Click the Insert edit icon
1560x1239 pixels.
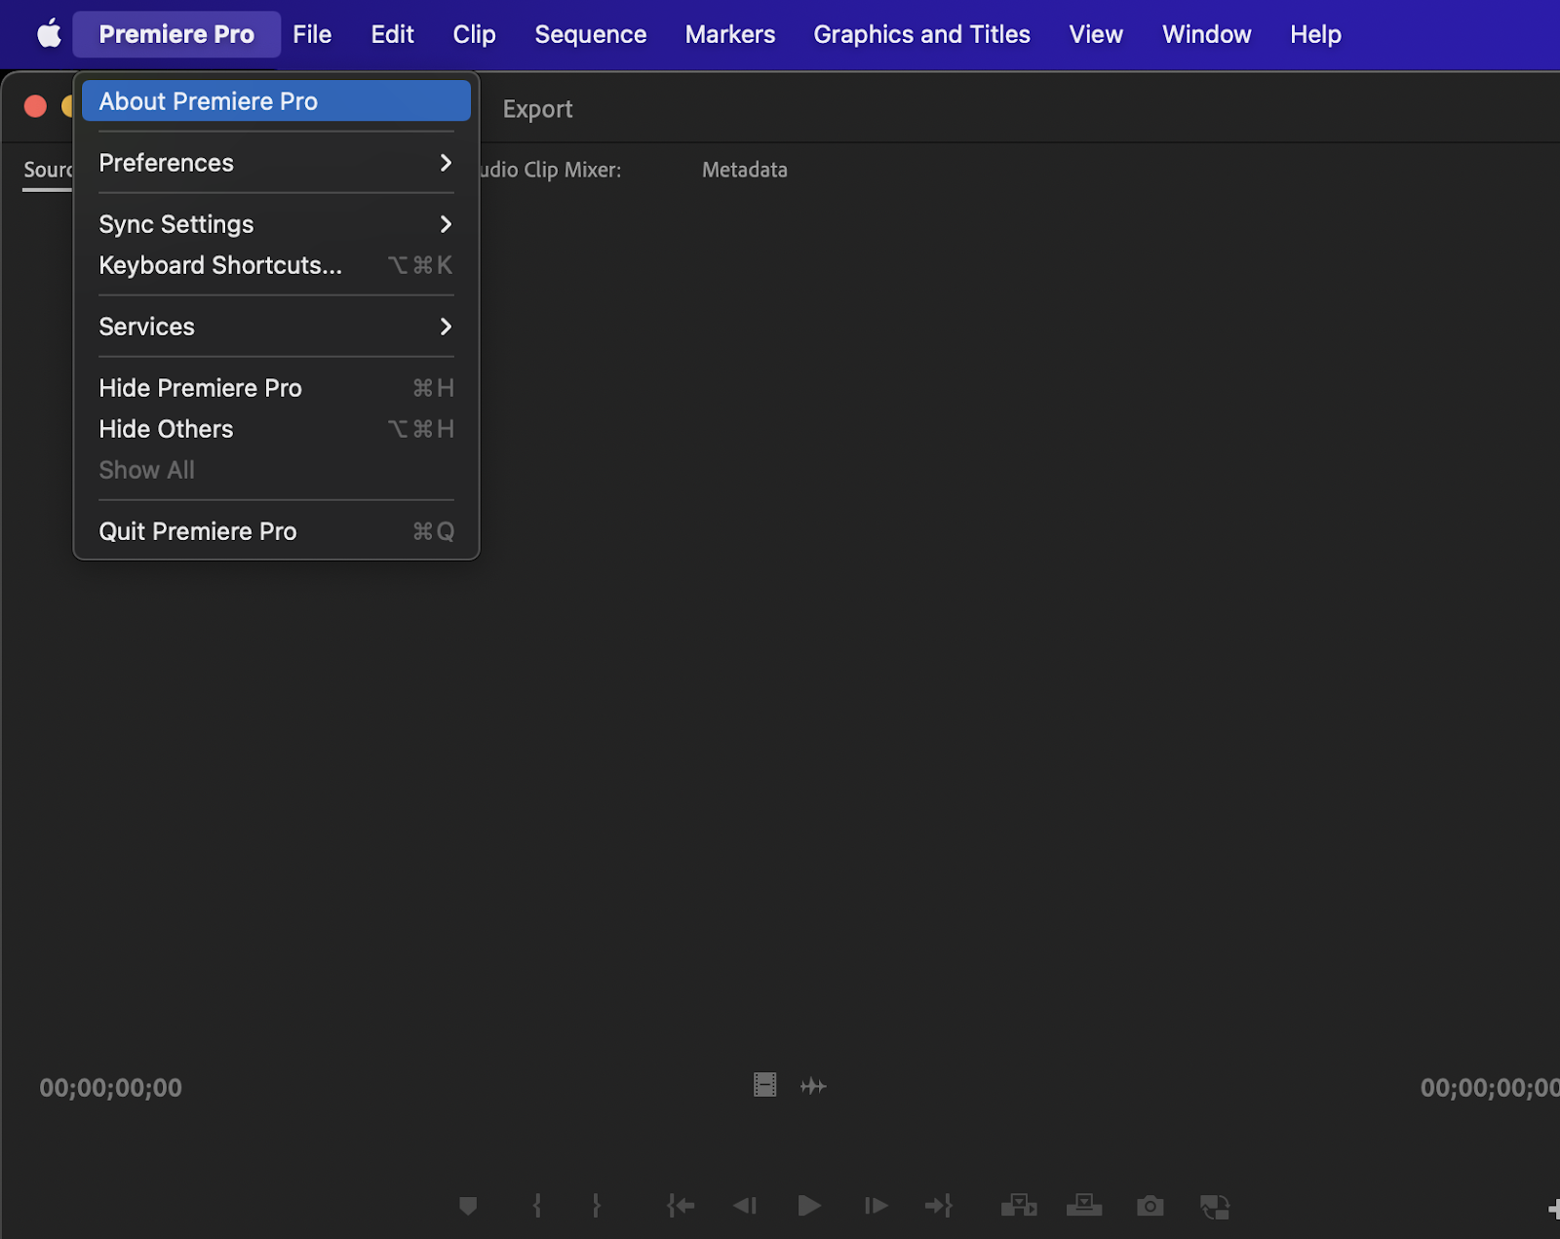tap(1019, 1206)
